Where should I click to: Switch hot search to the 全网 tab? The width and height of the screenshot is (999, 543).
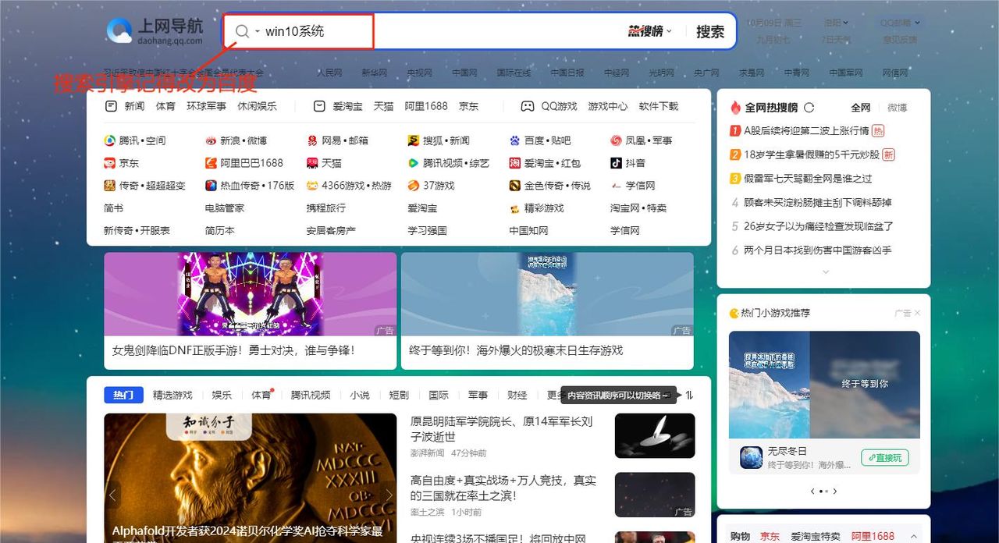coord(861,108)
